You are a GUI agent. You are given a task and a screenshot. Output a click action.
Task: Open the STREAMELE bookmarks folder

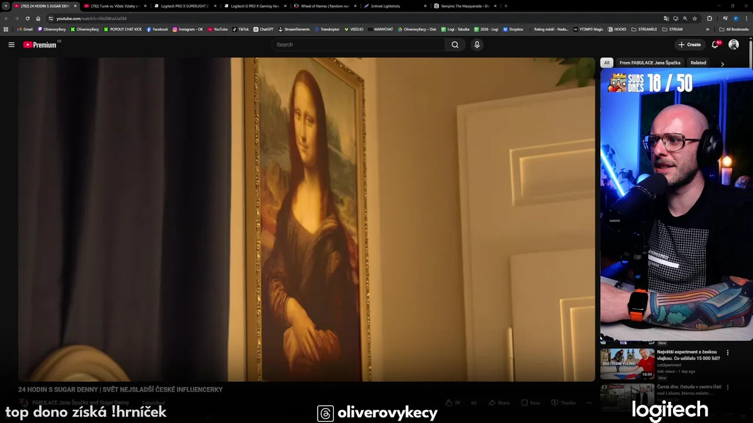(644, 29)
